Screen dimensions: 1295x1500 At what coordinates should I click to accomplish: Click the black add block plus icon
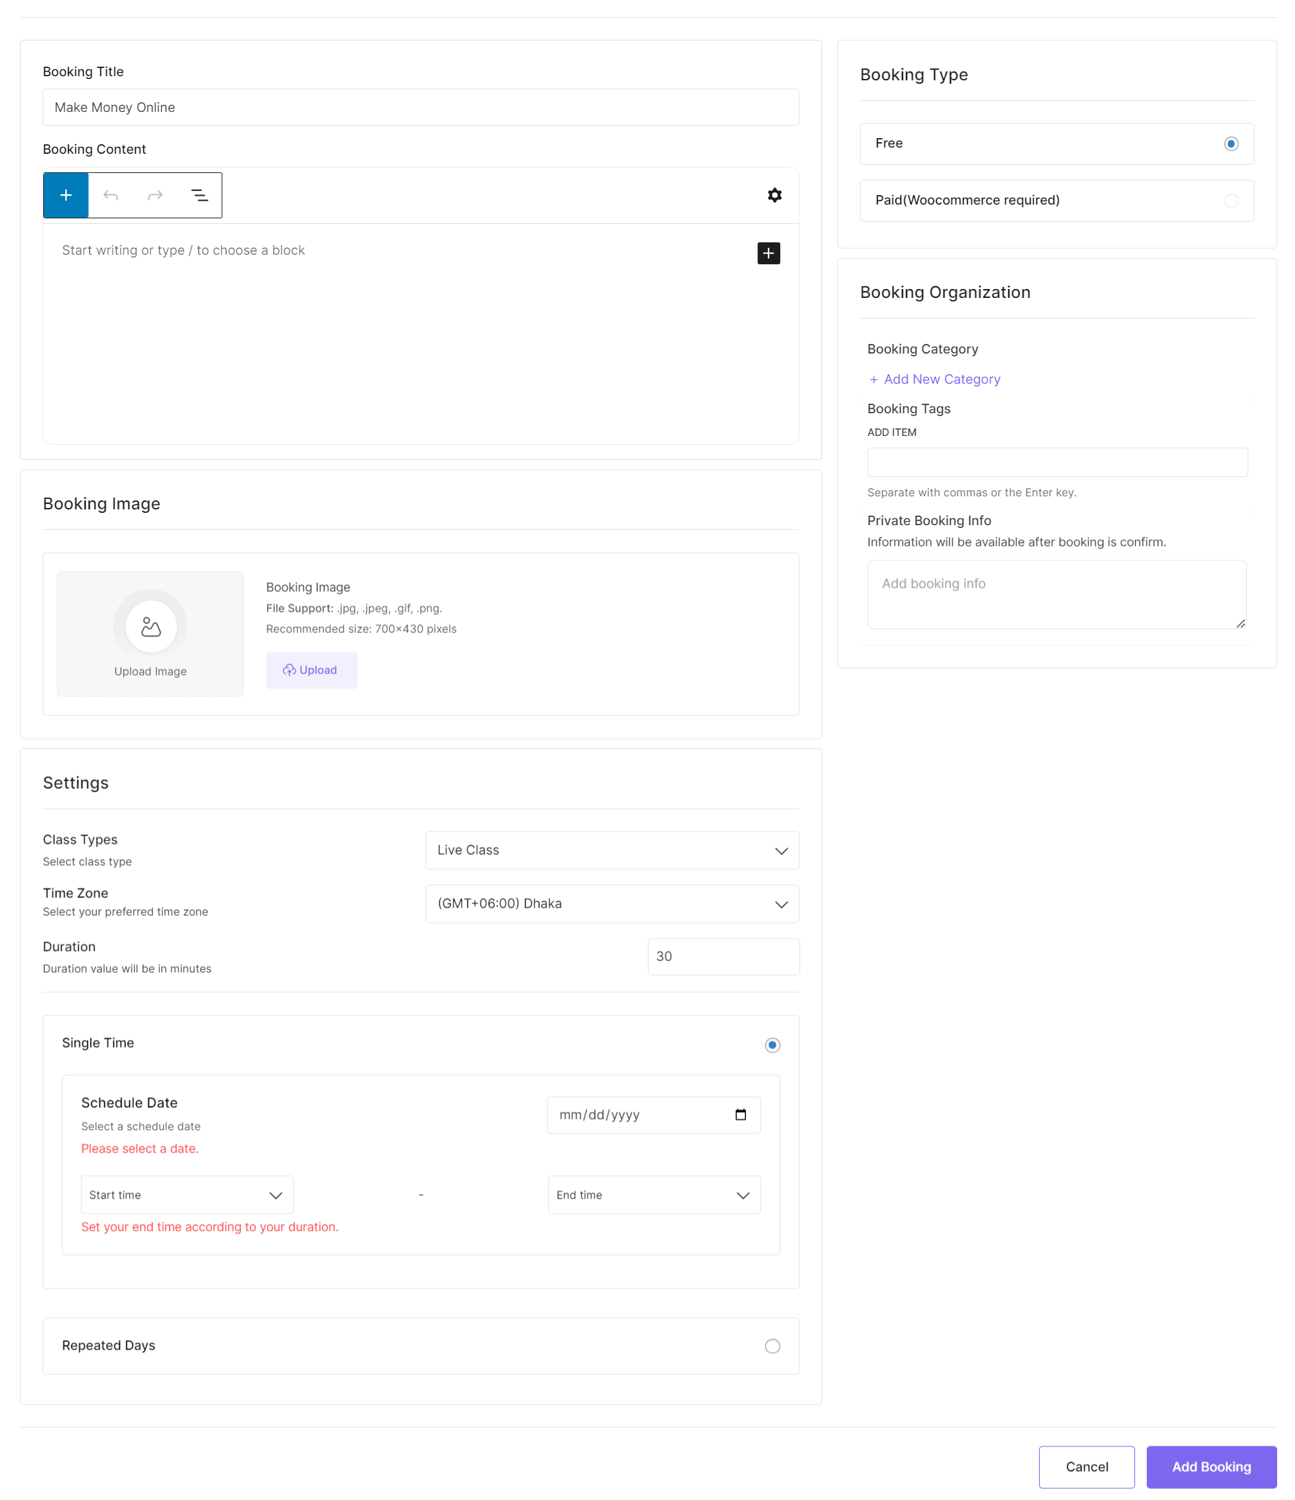768,253
